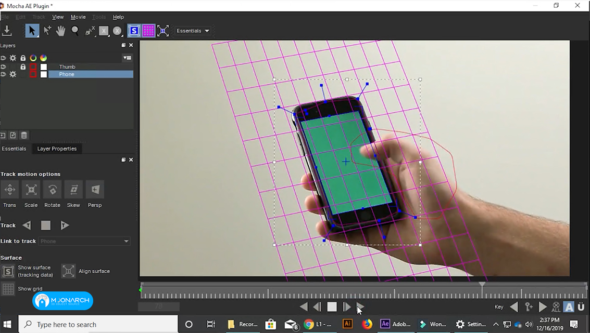Click the add keyframe key icon
The height and width of the screenshot is (333, 590).
(x=529, y=307)
